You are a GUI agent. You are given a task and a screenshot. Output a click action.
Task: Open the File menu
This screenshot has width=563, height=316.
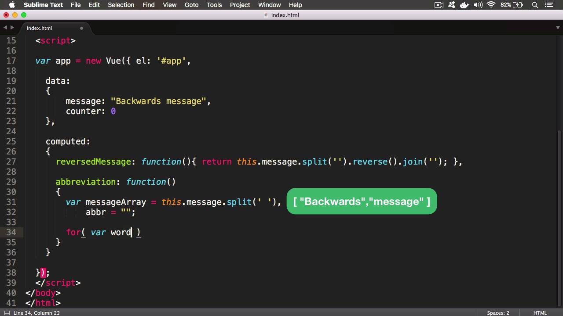coord(76,5)
